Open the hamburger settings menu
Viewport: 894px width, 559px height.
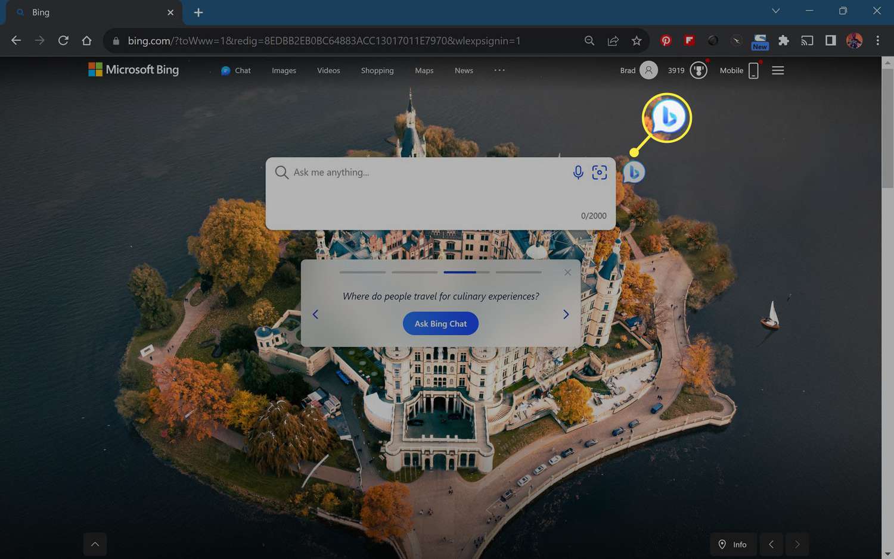pyautogui.click(x=778, y=70)
